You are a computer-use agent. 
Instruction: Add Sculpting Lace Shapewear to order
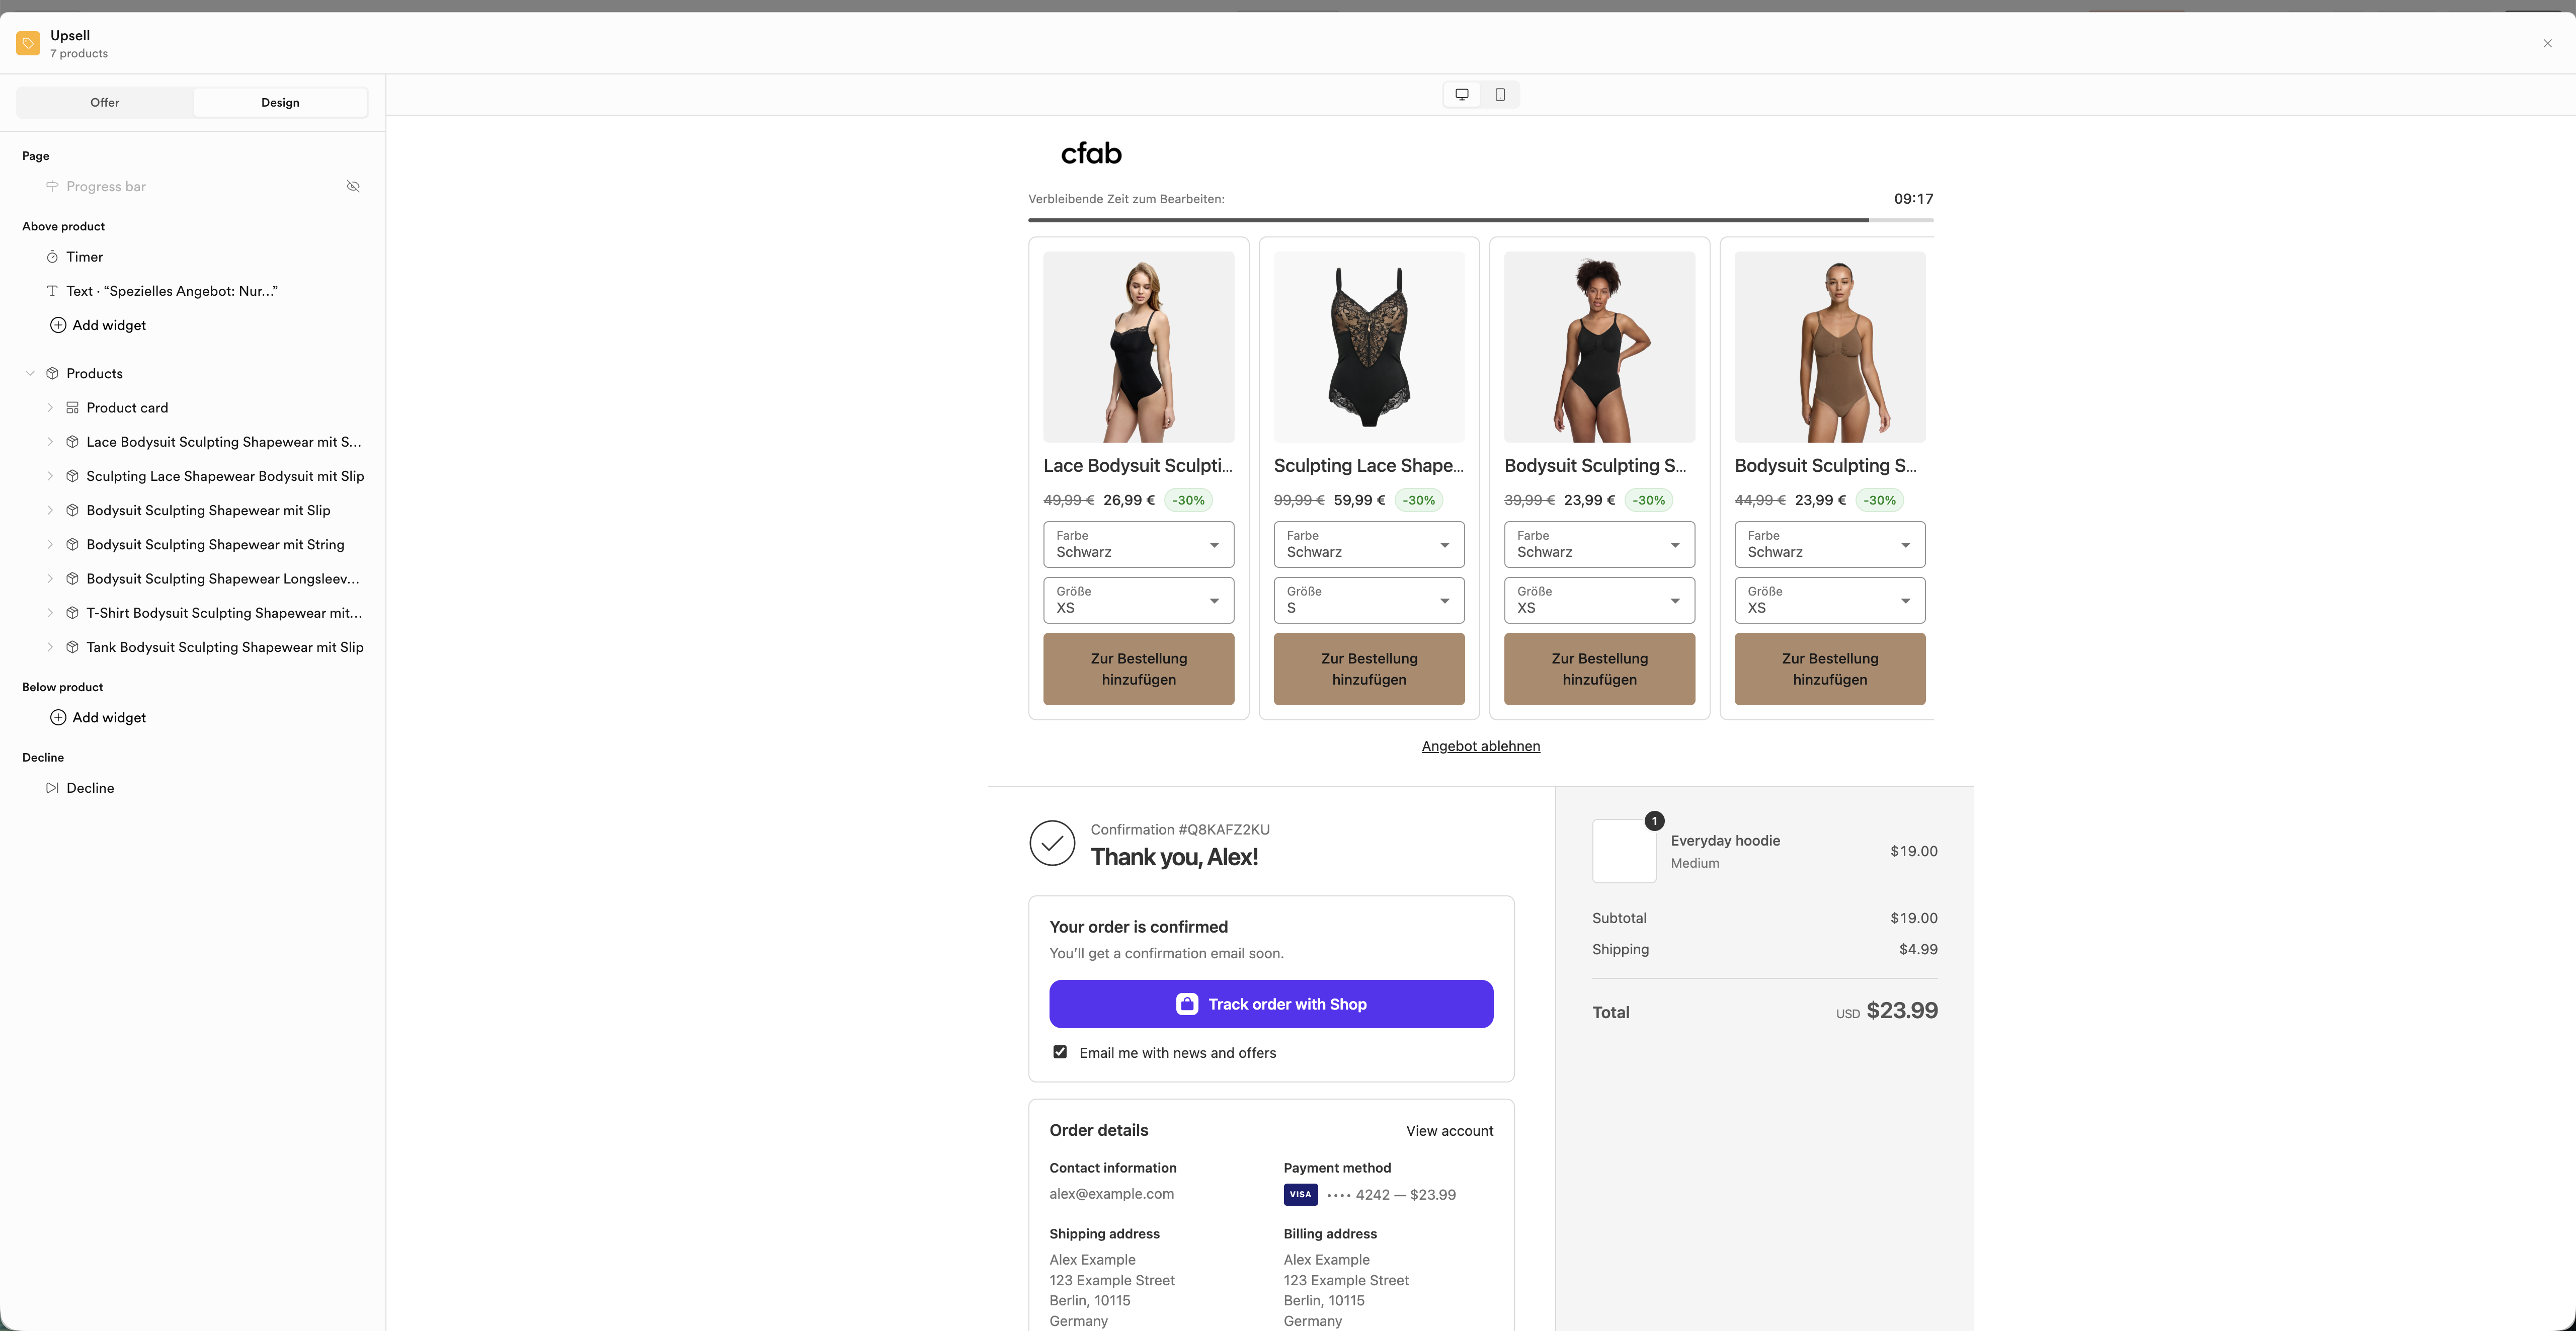point(1369,669)
